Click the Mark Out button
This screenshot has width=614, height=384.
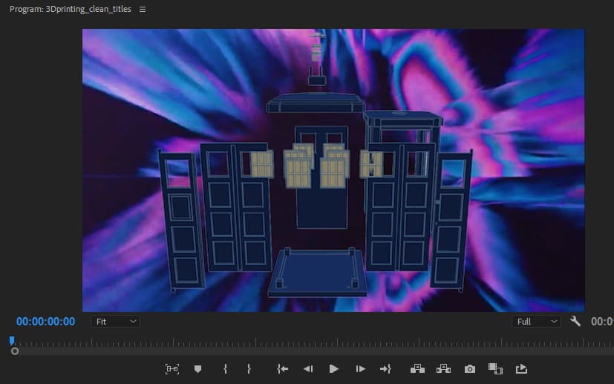coord(249,368)
